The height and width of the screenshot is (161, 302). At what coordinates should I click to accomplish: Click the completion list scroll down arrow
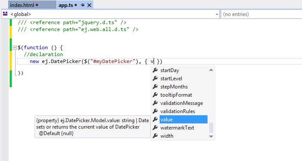click(211, 136)
